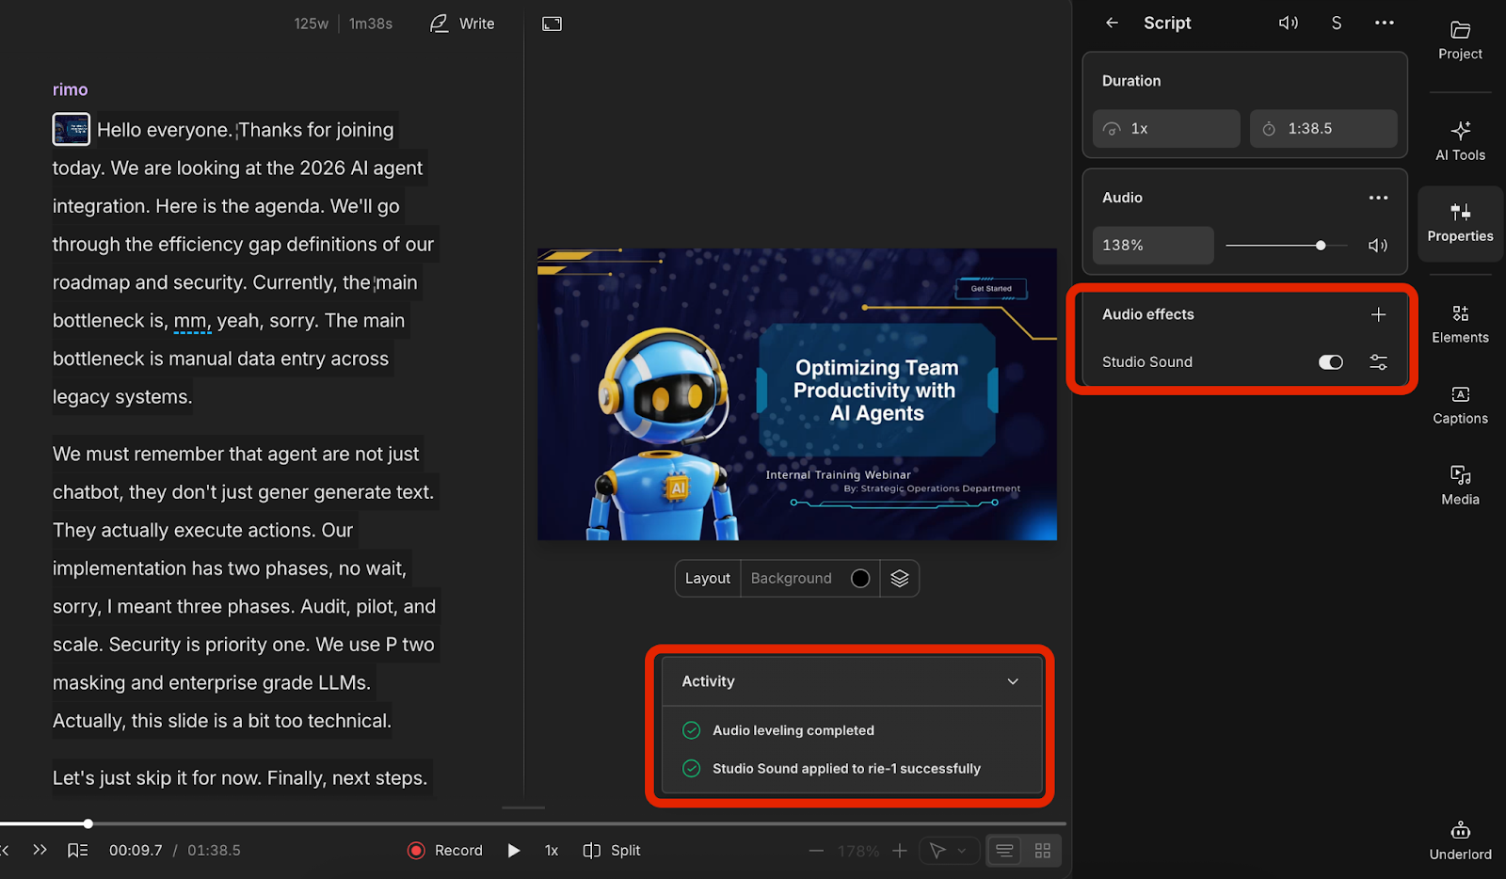The height and width of the screenshot is (879, 1506).
Task: Open the Audio section more options menu
Action: (x=1378, y=198)
